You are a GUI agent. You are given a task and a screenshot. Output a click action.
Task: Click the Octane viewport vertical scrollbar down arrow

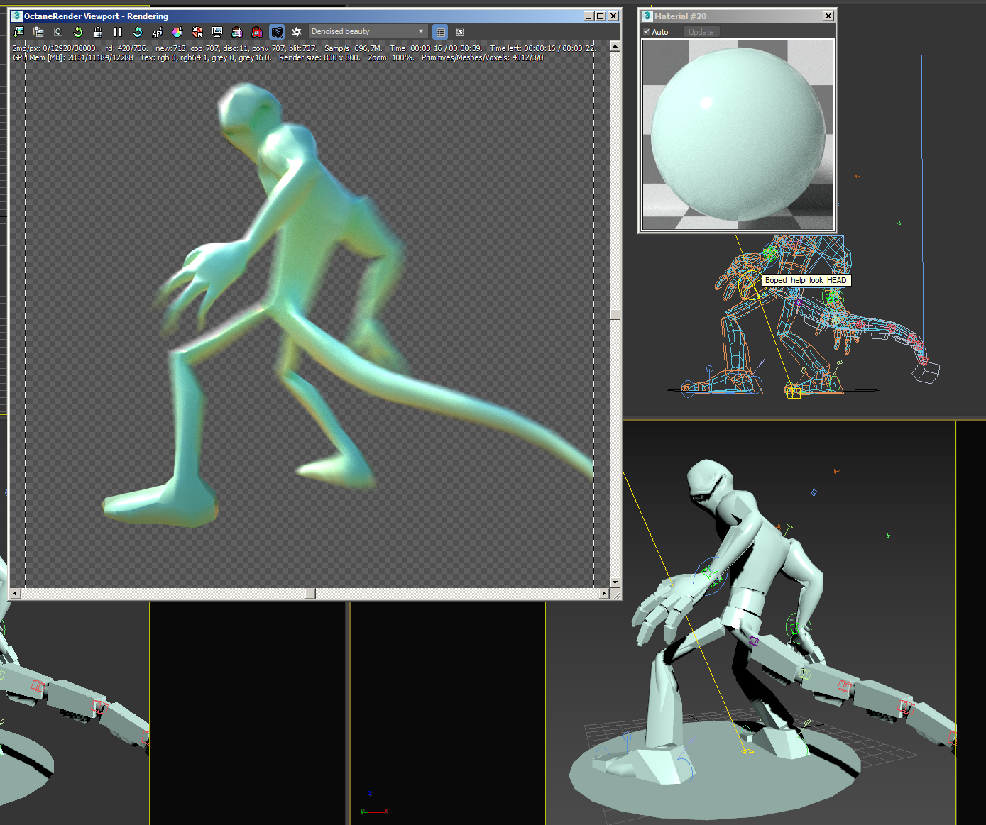tap(615, 582)
